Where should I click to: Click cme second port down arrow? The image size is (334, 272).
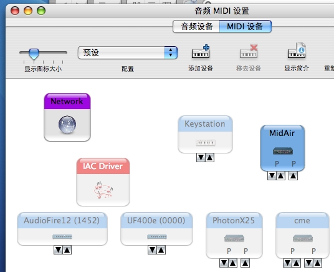(309, 263)
